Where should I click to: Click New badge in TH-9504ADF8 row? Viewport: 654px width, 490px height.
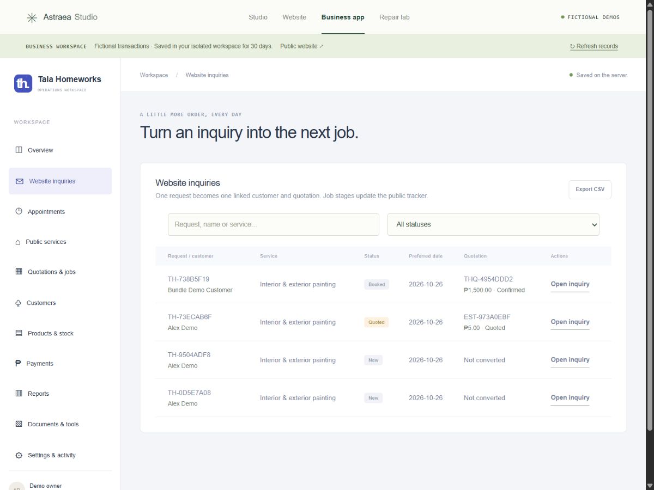373,360
